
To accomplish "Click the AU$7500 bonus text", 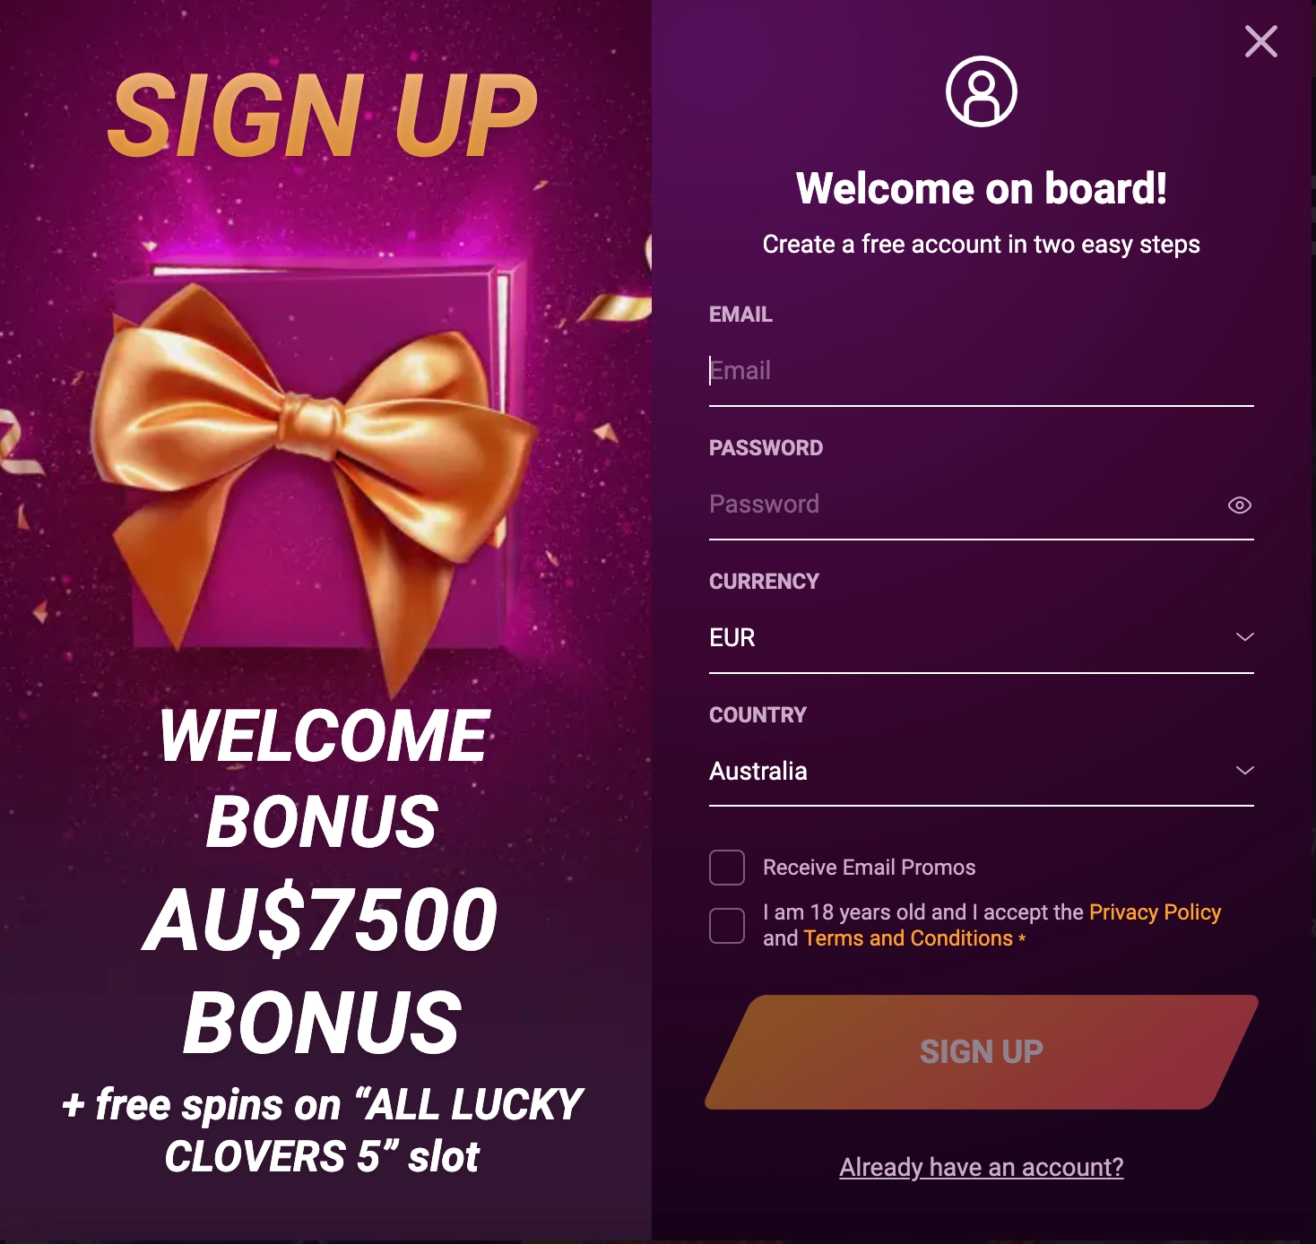I will pyautogui.click(x=321, y=920).
